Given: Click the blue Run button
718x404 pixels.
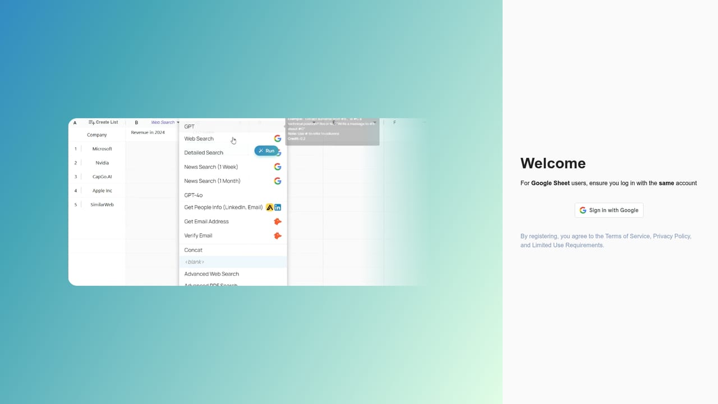Looking at the screenshot, I should pyautogui.click(x=266, y=151).
